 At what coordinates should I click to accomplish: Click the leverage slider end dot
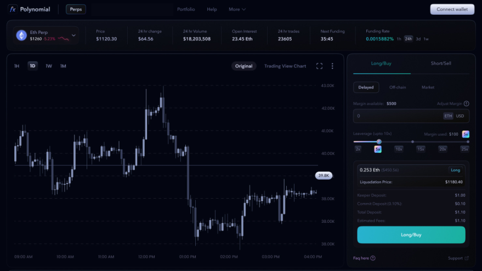coord(468,142)
